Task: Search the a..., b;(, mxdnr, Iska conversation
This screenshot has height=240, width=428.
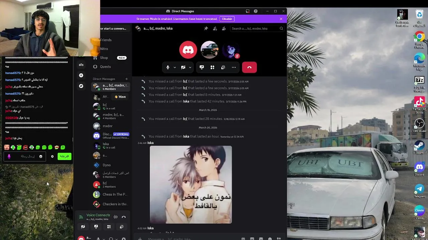Action: point(257,29)
